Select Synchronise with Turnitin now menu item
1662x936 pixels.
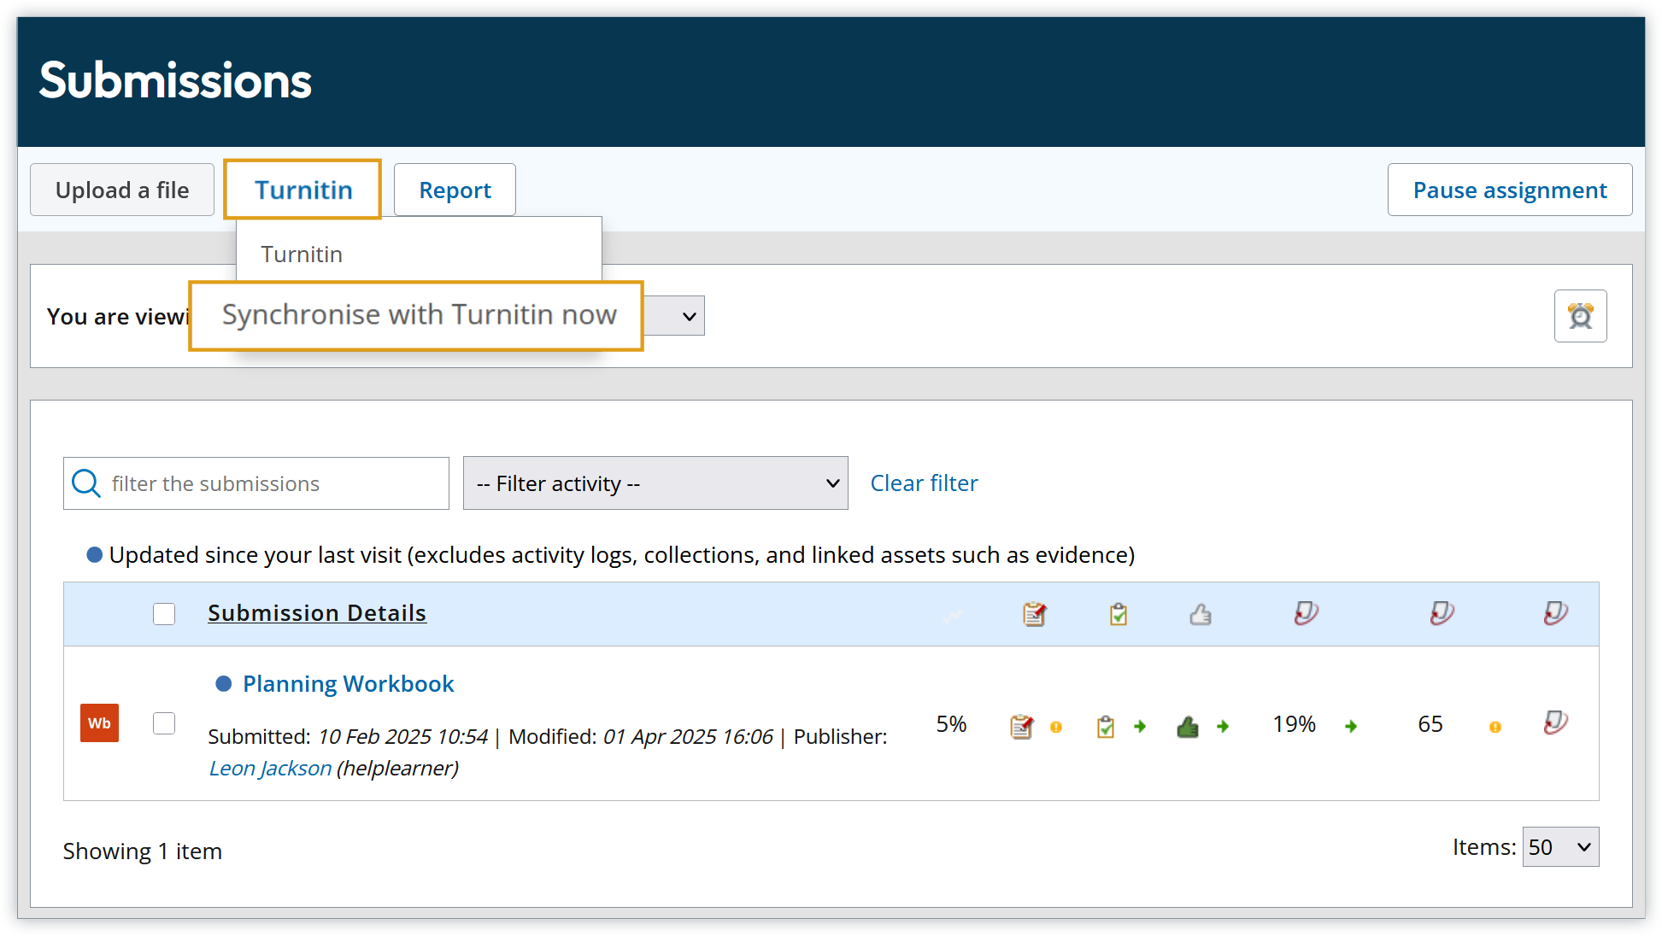point(419,315)
